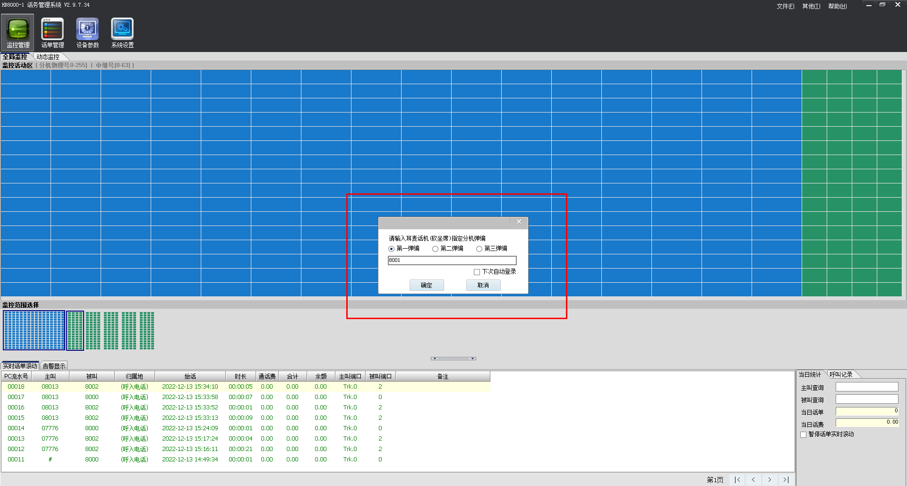The width and height of the screenshot is (907, 486).
Task: Check 暂停话单实时滚动 to pause scrolling
Action: (803, 434)
